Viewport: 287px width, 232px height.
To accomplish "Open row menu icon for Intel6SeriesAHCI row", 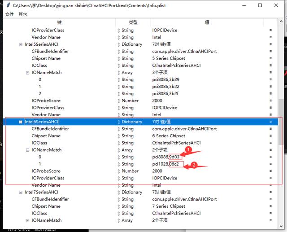I will pos(270,122).
